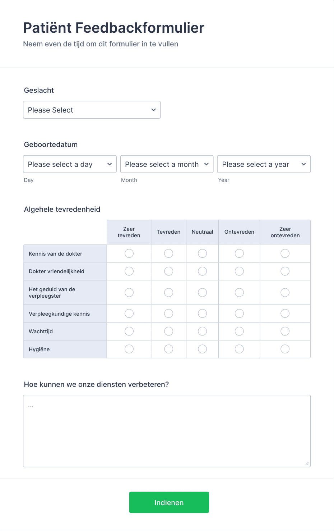Choose Neutraal for Het geduld van de verpleegster

(202, 292)
